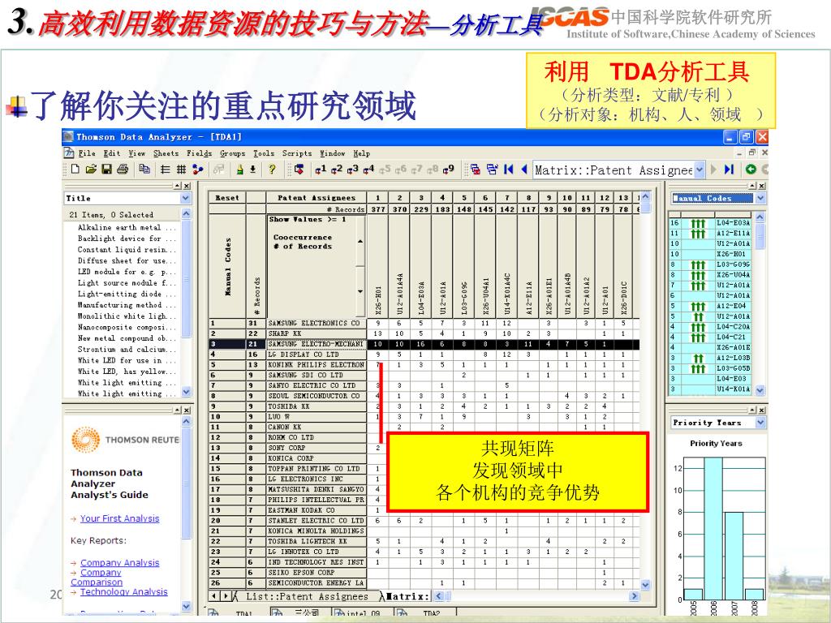Open the Title field dropdown
This screenshot has height=623, width=831.
[x=186, y=198]
